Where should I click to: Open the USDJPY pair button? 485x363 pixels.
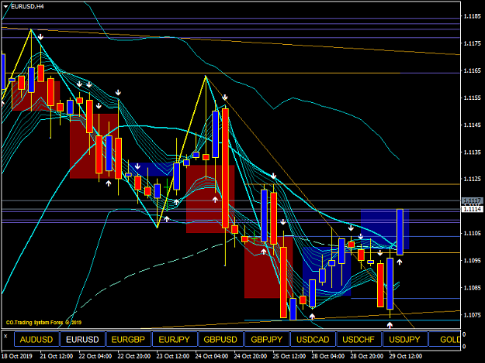[x=404, y=340]
